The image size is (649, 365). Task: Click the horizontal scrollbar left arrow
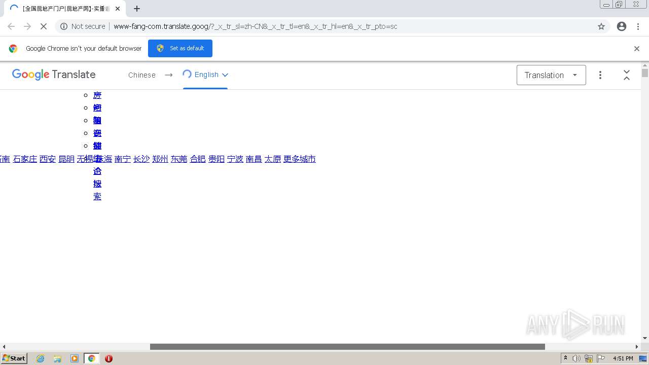point(4,347)
